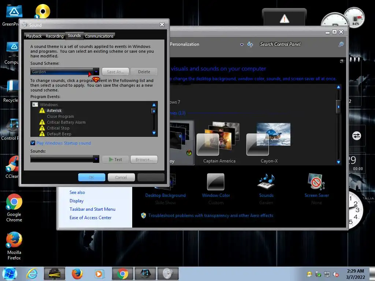Open the Communications tab
Screen dimensions: 375x281
coord(99,36)
